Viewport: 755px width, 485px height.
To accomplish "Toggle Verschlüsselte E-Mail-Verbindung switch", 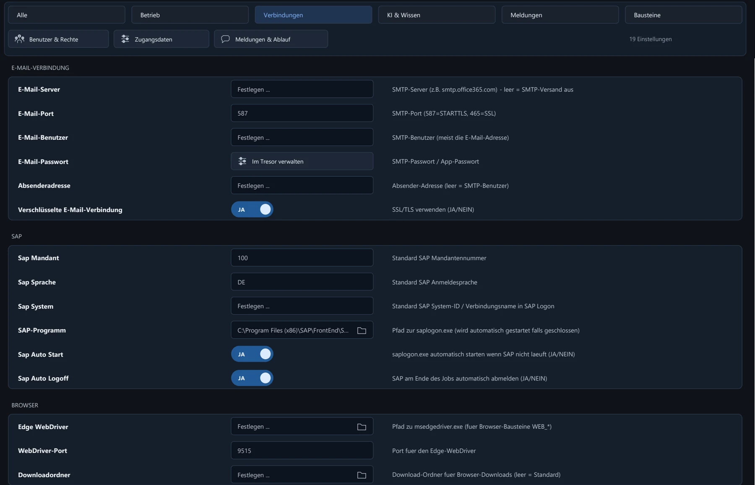I will pyautogui.click(x=252, y=209).
